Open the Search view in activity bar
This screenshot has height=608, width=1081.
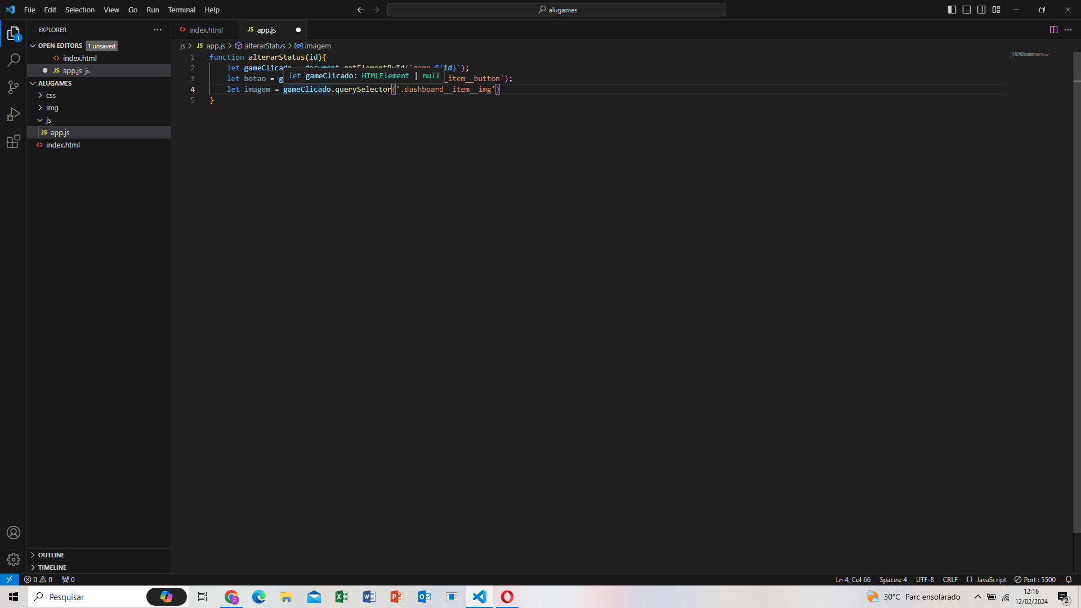pyautogui.click(x=14, y=60)
